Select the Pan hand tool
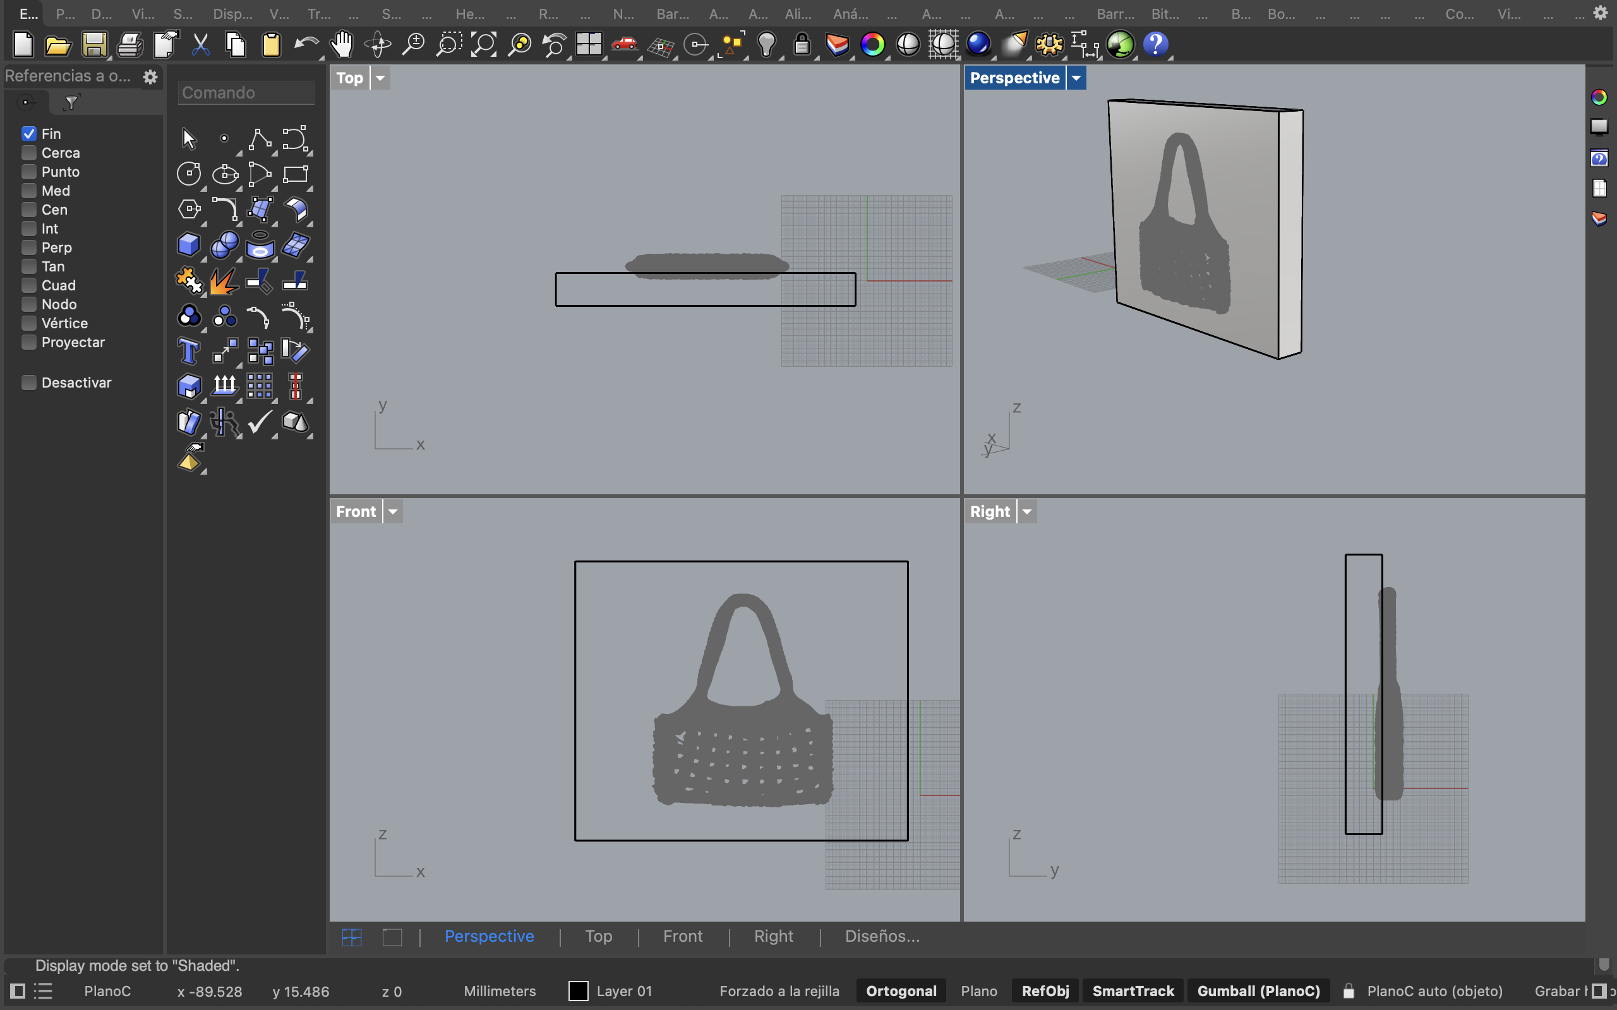Image resolution: width=1617 pixels, height=1010 pixels. (342, 45)
